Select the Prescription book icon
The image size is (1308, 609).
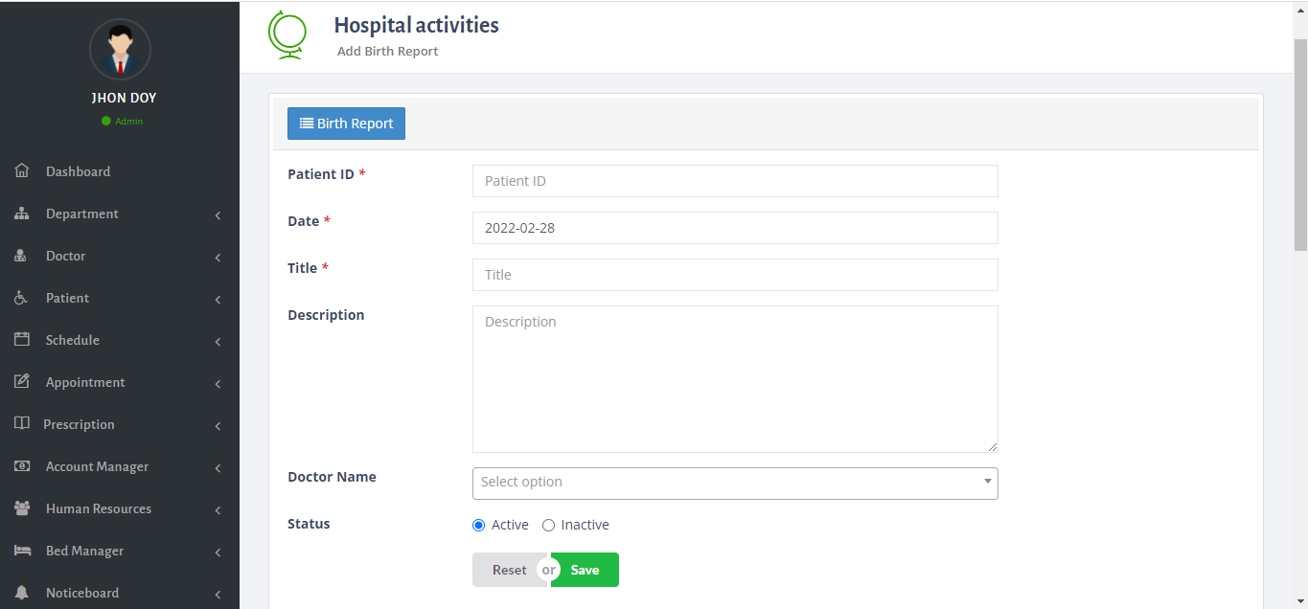21,423
